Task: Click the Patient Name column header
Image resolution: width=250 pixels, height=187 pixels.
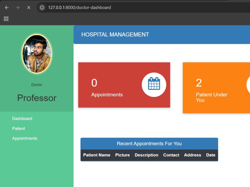Action: (x=96, y=155)
